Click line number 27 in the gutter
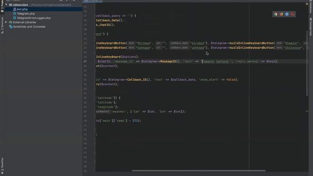Image resolution: width=313 pixels, height=176 pixels. coord(85,62)
